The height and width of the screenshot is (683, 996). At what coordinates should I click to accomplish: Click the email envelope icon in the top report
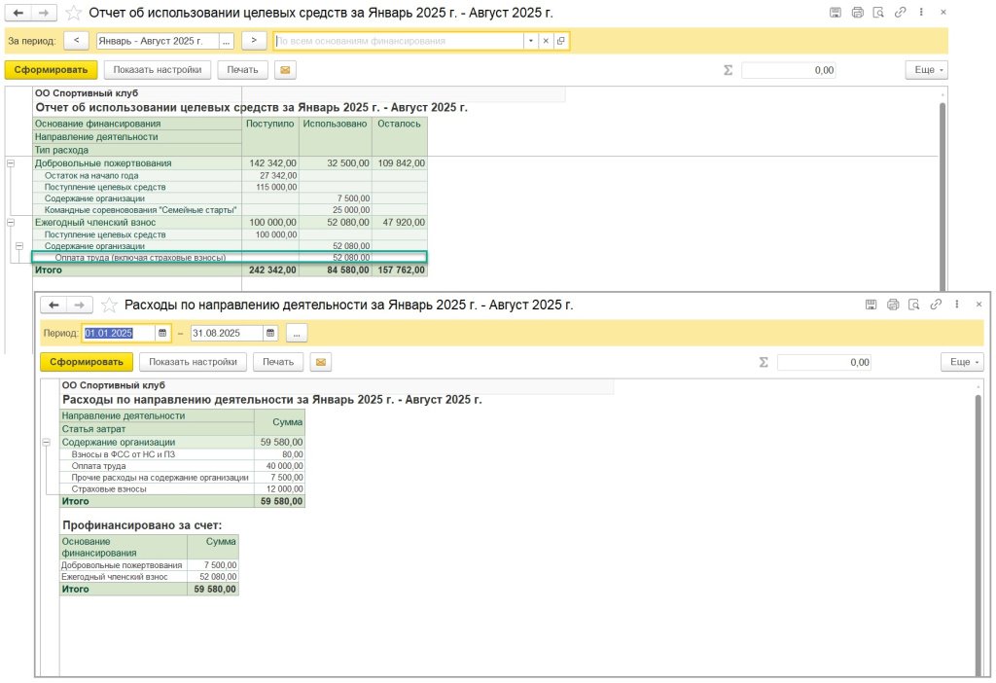[285, 70]
